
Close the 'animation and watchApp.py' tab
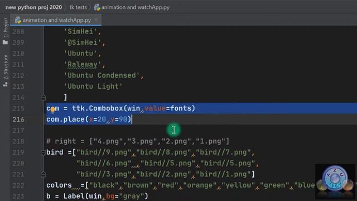click(x=96, y=20)
